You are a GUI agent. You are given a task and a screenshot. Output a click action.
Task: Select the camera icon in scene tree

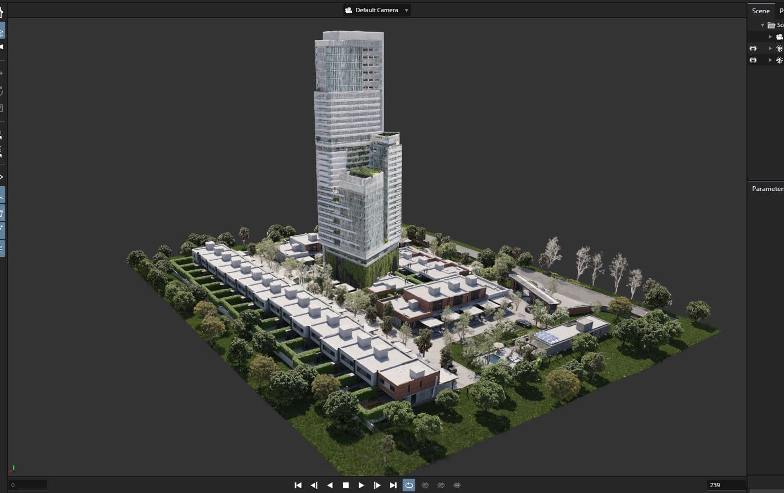779,37
